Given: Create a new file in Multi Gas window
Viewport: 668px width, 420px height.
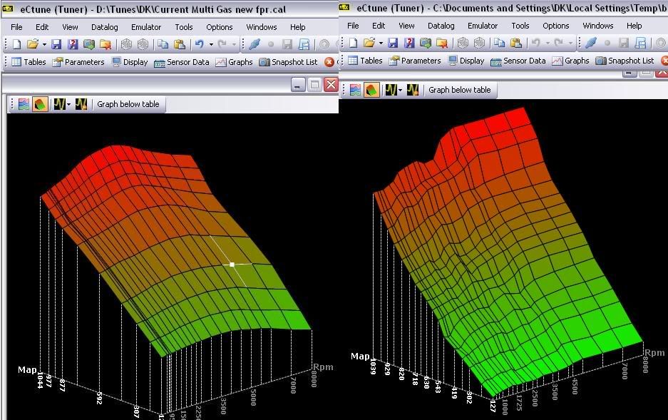Looking at the screenshot, I should click(16, 44).
